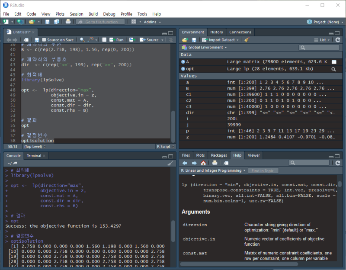346x270 pixels.
Task: Clear environment objects with the broom icon
Action: click(x=247, y=40)
